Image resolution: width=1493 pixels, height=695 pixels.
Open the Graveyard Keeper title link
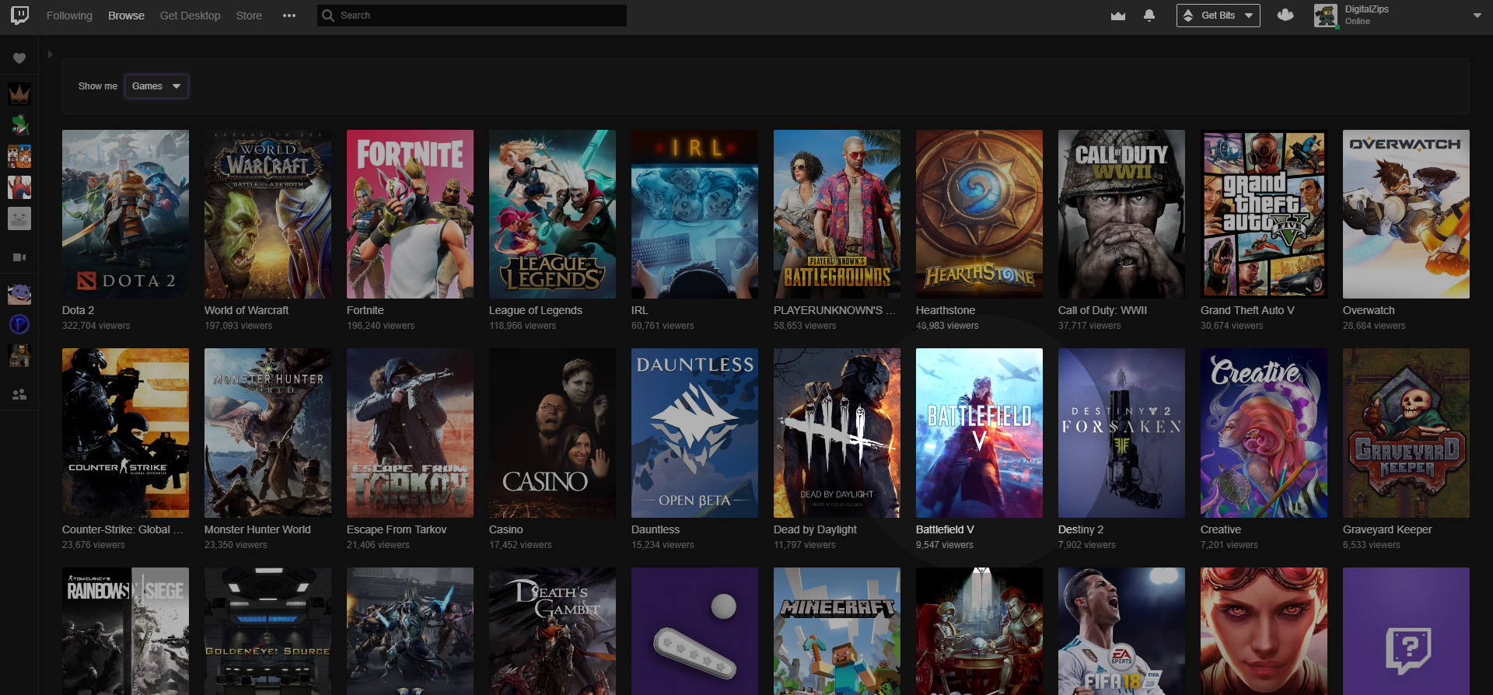(x=1387, y=529)
